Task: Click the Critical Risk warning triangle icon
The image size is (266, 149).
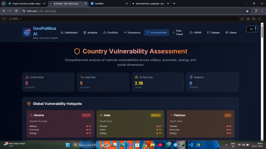Action: [27, 77]
